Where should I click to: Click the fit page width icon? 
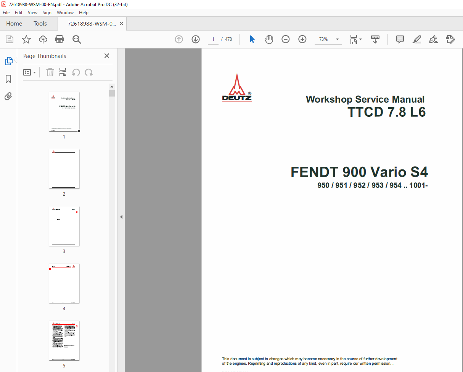(354, 39)
